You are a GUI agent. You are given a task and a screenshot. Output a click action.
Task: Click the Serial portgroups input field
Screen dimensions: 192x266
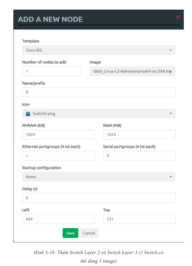pos(139,156)
